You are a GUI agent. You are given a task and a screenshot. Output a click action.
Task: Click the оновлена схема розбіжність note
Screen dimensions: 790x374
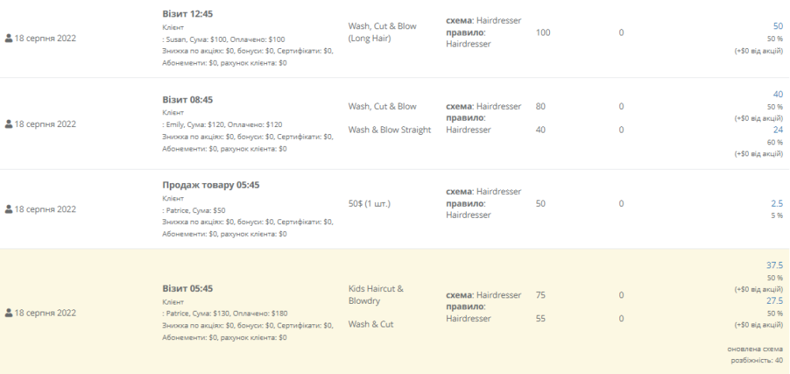pyautogui.click(x=755, y=355)
